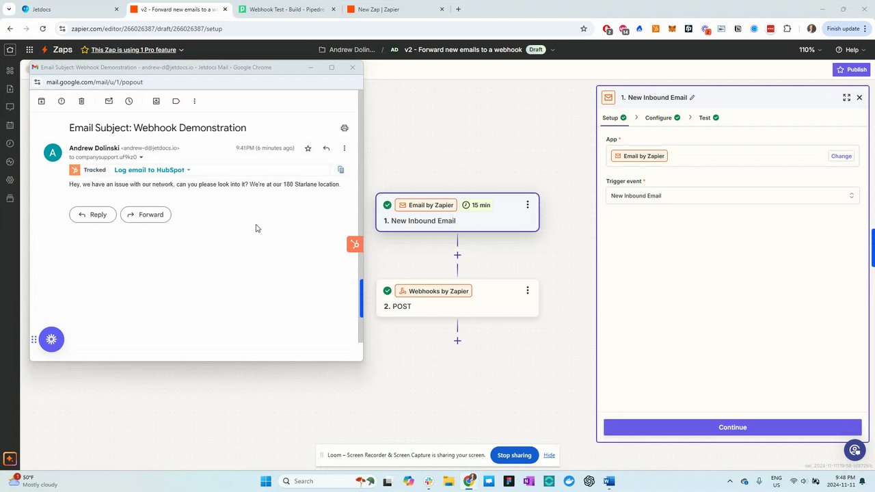Viewport: 875px width, 492px height.
Task: Open the gear settings icon in Zapier sidebar
Action: (x=10, y=180)
